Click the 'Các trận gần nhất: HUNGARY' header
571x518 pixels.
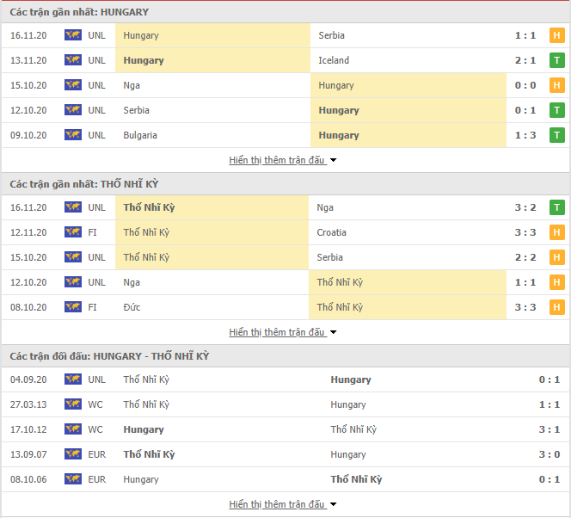coord(79,12)
